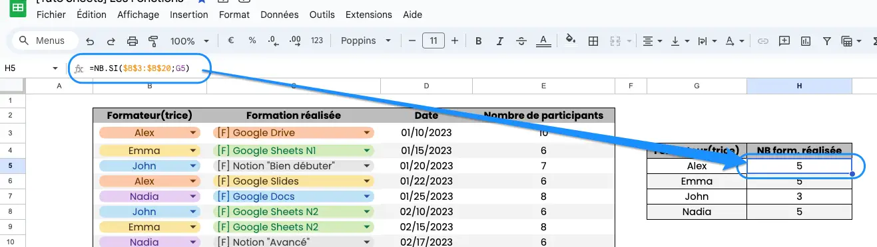Decrease decimal places
The height and width of the screenshot is (247, 877).
[273, 41]
